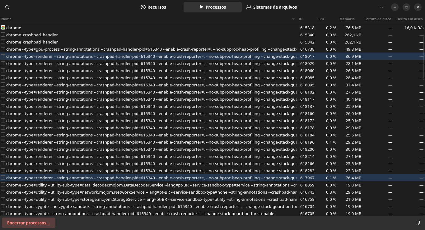The height and width of the screenshot is (230, 425).
Task: Open the three-dot main menu
Action: [x=382, y=7]
